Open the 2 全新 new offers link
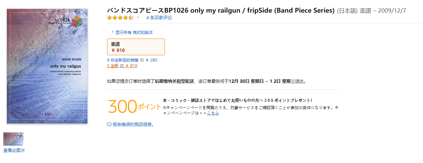Screen dimensions: 423x163 point(122,66)
